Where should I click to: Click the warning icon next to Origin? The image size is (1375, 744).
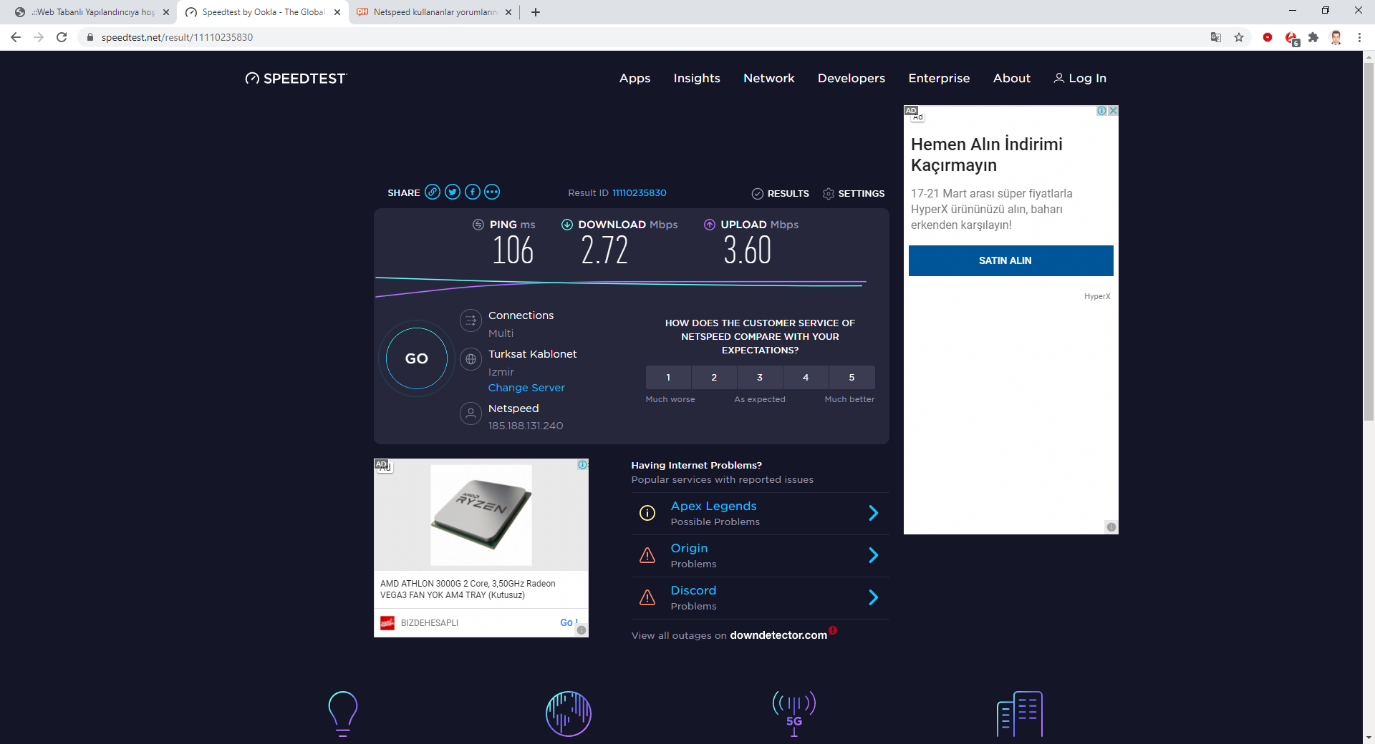[647, 555]
